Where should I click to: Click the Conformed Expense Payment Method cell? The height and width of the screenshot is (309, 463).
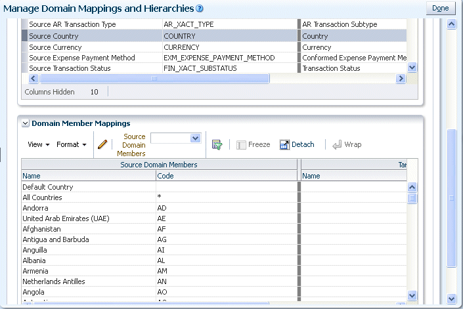click(x=354, y=58)
